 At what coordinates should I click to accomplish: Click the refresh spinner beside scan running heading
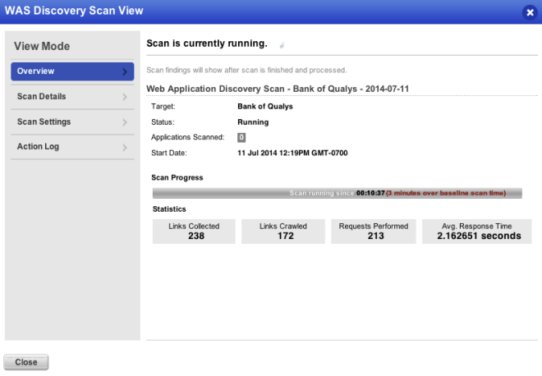282,45
